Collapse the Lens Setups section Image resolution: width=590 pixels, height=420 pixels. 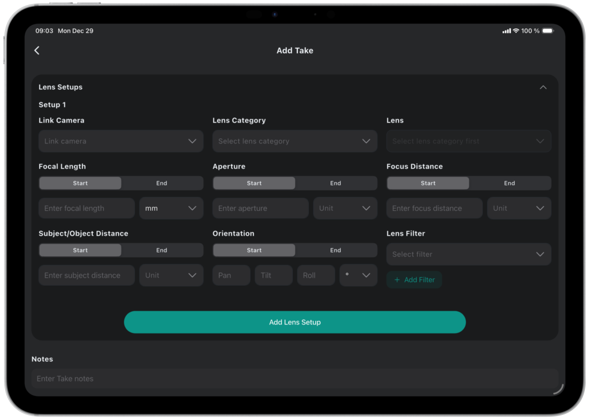coord(543,88)
